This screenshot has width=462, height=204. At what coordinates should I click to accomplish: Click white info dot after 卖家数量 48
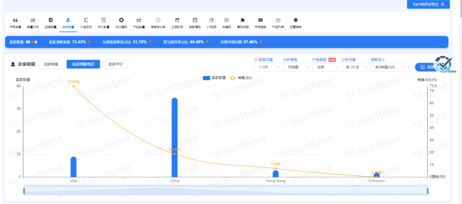[x=36, y=42]
